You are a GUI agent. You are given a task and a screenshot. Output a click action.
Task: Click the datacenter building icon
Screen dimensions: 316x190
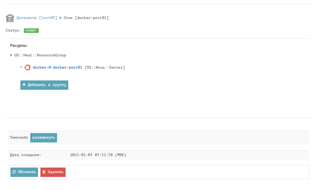(10, 18)
